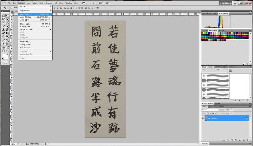Viewport: 253px width, 146px height.
Task: Click delete layer trash icon
Action: click(x=247, y=140)
